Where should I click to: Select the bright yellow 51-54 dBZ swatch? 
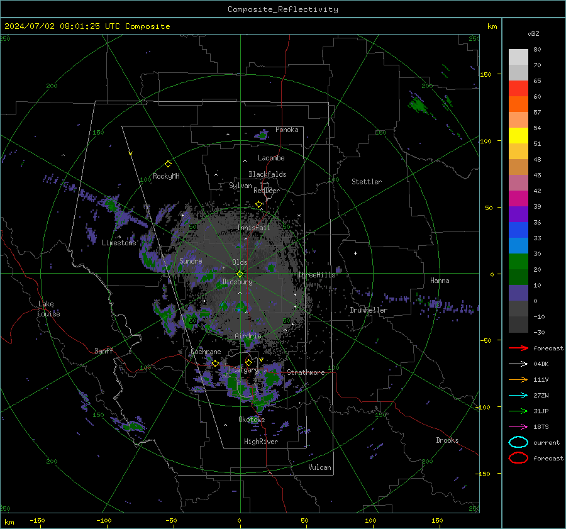point(518,135)
